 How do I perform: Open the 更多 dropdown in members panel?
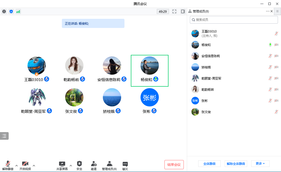(x=260, y=164)
